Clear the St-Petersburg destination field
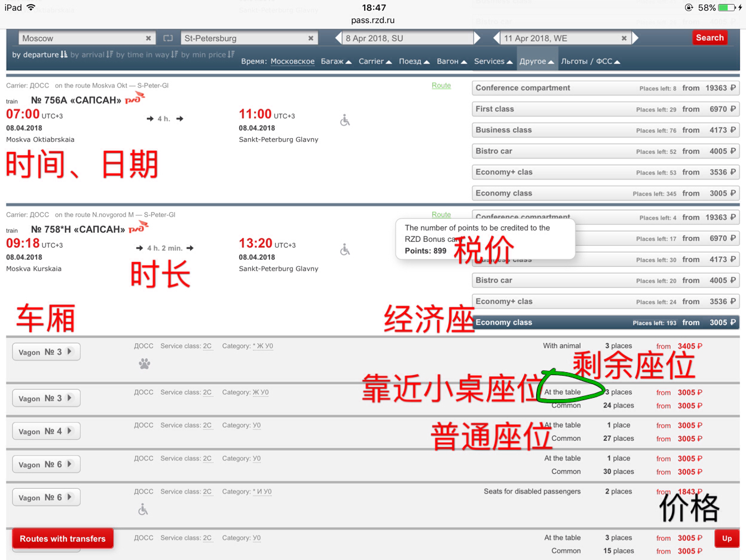The height and width of the screenshot is (560, 746). [311, 38]
